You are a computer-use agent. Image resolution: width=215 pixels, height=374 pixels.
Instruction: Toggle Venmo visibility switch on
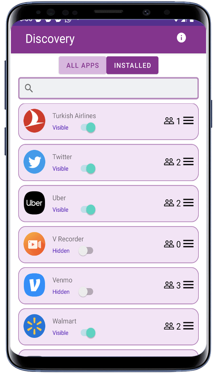86,292
